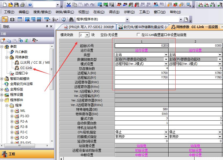Click module 1 站信息 button

click(x=141, y=146)
